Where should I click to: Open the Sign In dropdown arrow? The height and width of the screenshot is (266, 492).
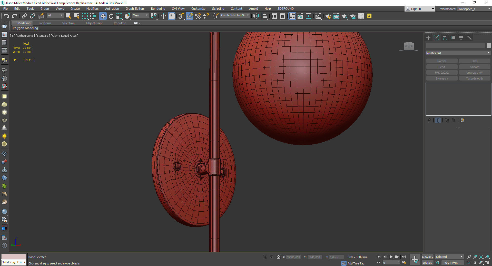tap(433, 9)
